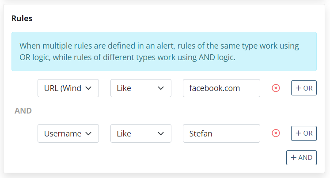The width and height of the screenshot is (330, 178).
Task: Focus the Stefan value field
Action: coord(221,133)
